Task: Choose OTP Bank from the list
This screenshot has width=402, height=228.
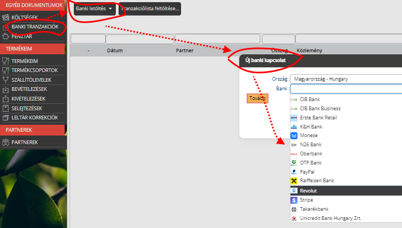Action: 310,162
